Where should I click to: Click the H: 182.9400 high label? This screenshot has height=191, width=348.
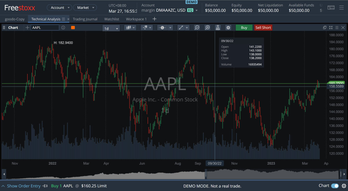pos(63,43)
